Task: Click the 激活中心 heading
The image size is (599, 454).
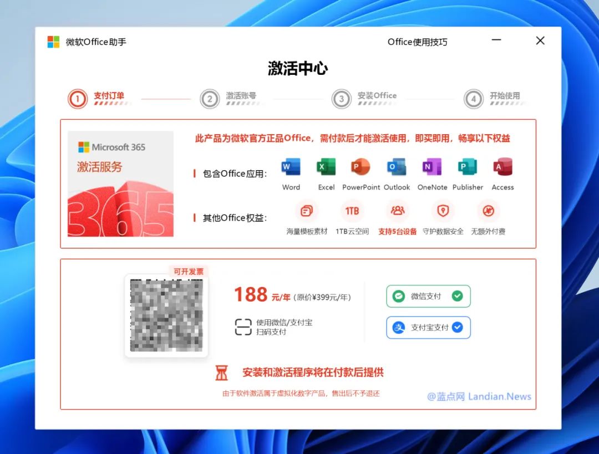Action: click(298, 68)
